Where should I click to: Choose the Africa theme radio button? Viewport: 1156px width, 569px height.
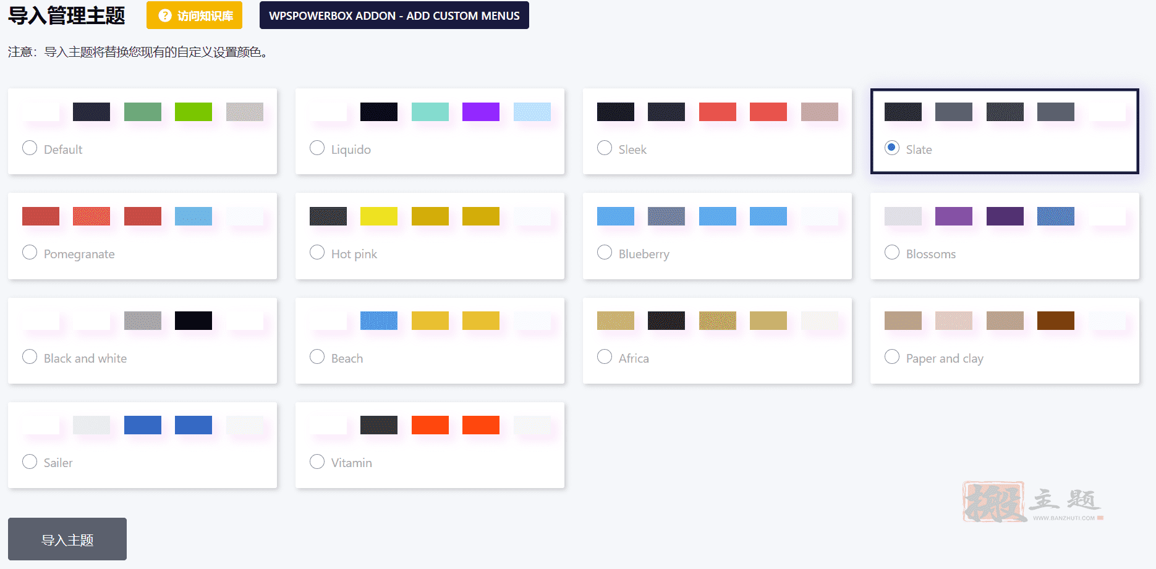pyautogui.click(x=605, y=357)
